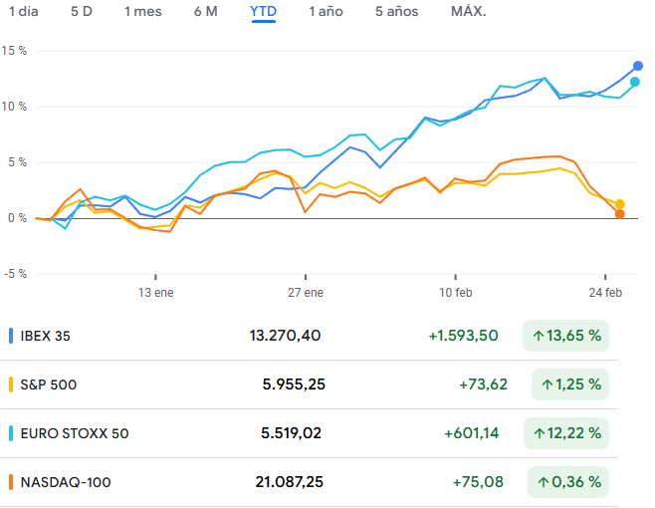Click the green 13,65 % change badge
Screen dimensions: 655x508
click(565, 336)
